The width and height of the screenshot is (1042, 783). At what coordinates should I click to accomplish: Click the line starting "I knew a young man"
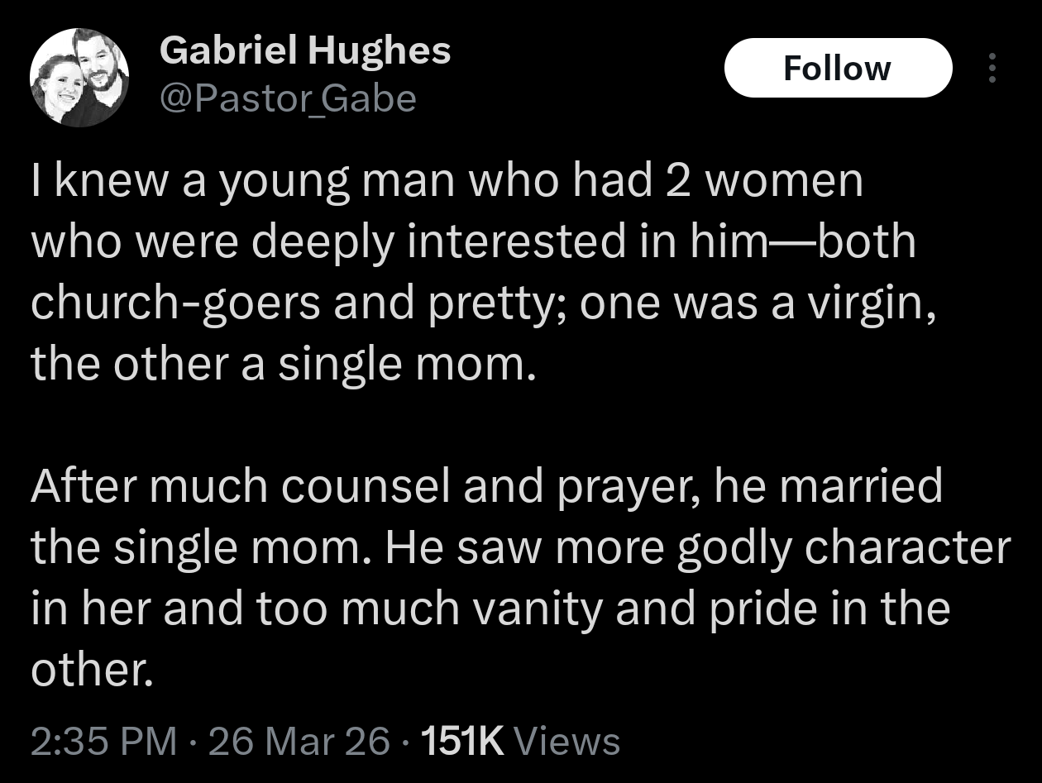447,182
